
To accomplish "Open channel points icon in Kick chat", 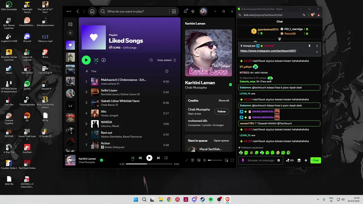I will pyautogui.click(x=290, y=160).
